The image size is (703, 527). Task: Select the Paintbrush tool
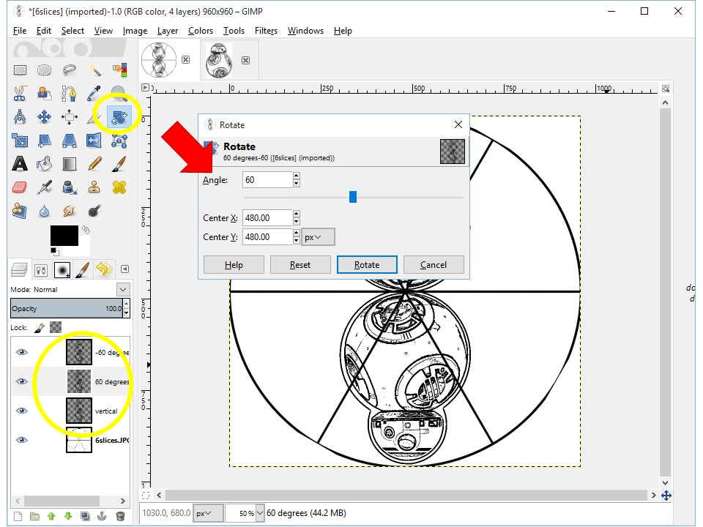119,164
